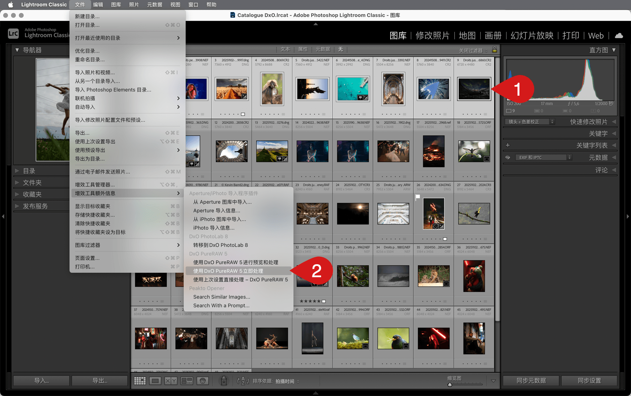Image resolution: width=631 pixels, height=396 pixels.
Task: Switch to the Map module
Action: (467, 35)
